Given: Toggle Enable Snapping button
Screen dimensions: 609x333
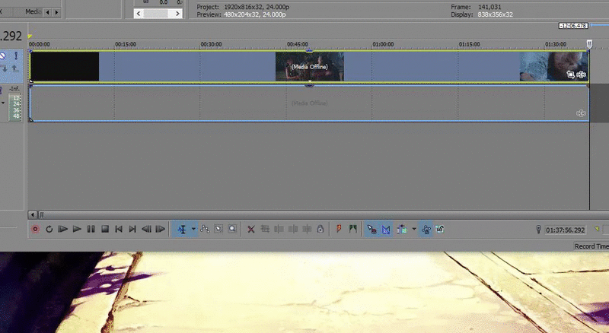Looking at the screenshot, I should [371, 229].
